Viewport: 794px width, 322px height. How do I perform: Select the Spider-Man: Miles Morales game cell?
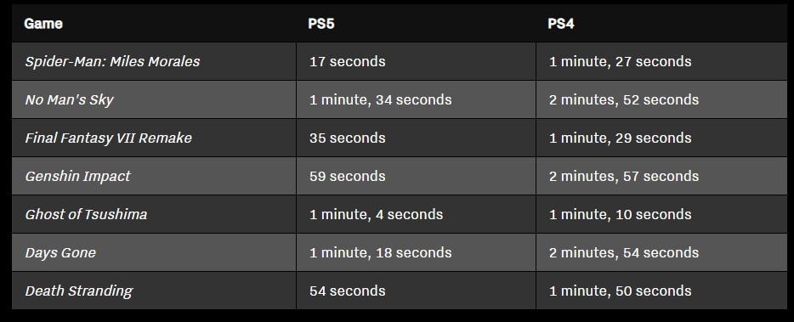coord(154,61)
